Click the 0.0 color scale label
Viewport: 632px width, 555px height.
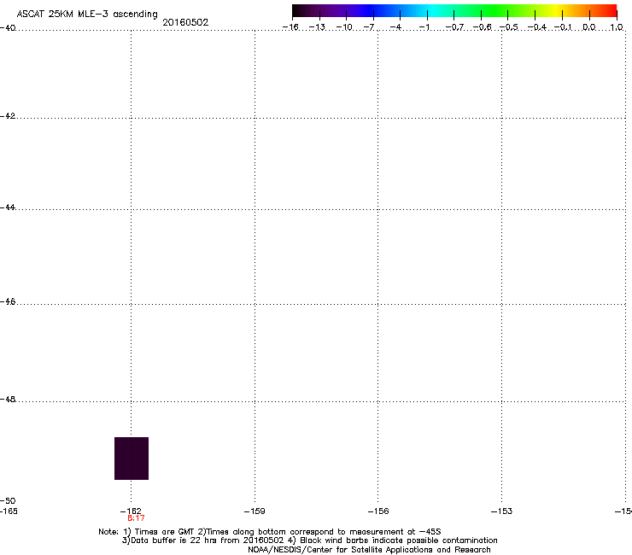point(589,27)
